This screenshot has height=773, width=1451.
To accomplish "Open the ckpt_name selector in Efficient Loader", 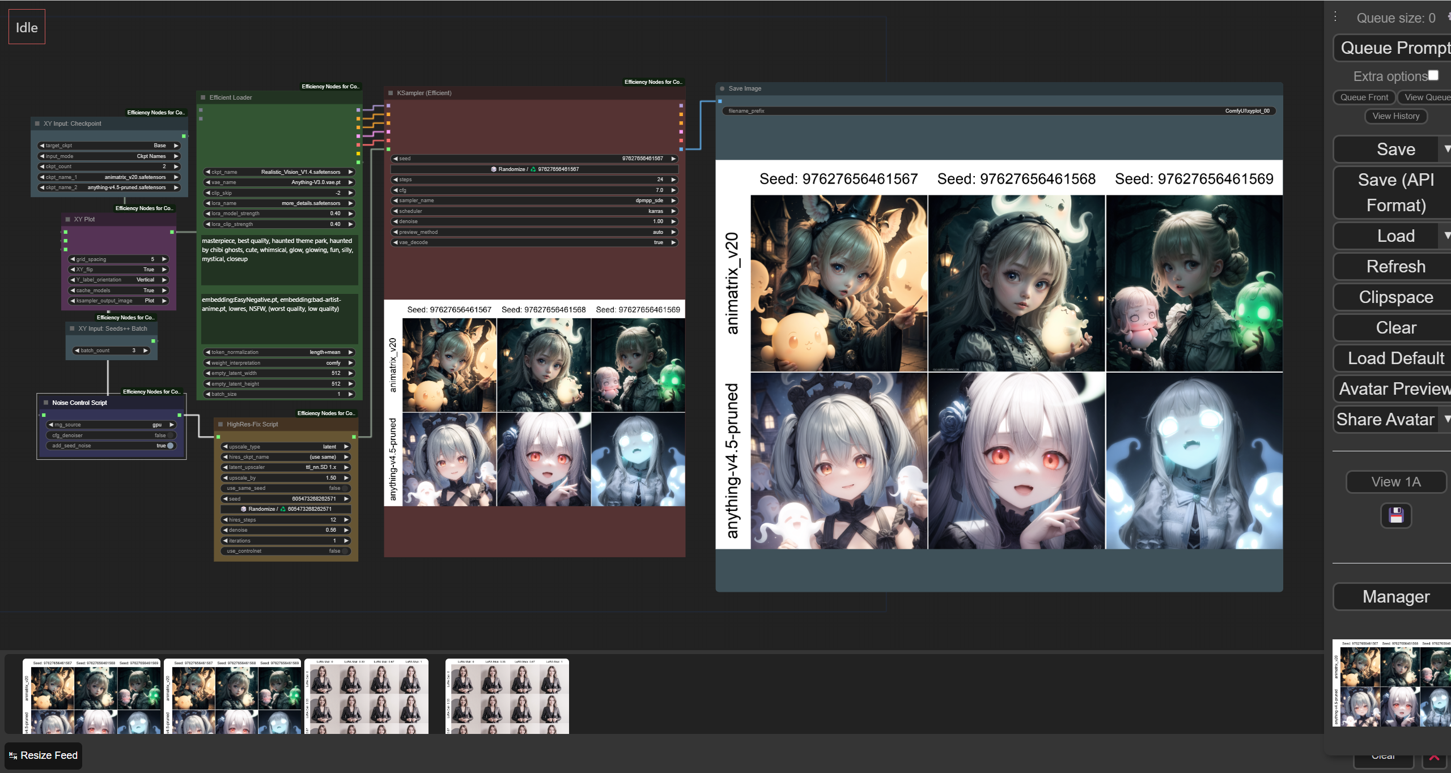I will 279,172.
